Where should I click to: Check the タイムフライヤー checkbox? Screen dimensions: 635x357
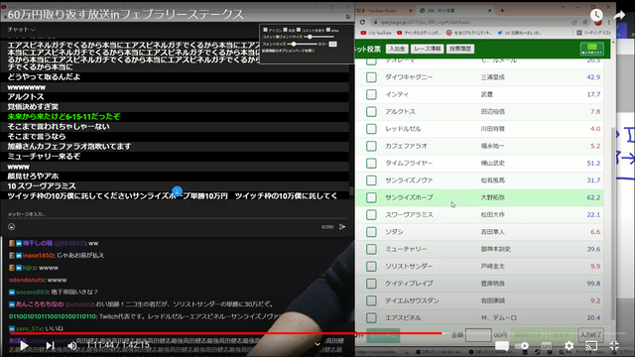pyautogui.click(x=371, y=163)
